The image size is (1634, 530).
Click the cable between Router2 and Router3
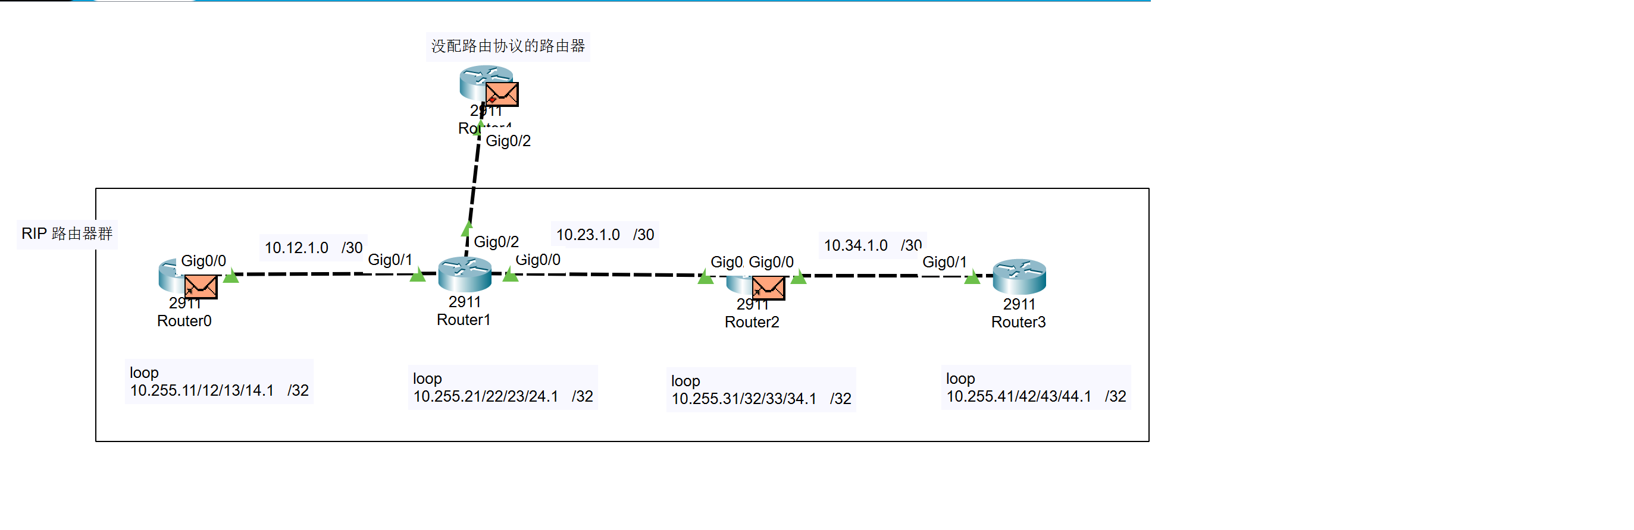pyautogui.click(x=888, y=276)
